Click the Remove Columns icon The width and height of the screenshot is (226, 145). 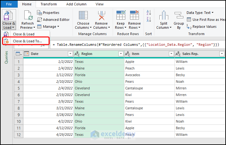(x=101, y=15)
